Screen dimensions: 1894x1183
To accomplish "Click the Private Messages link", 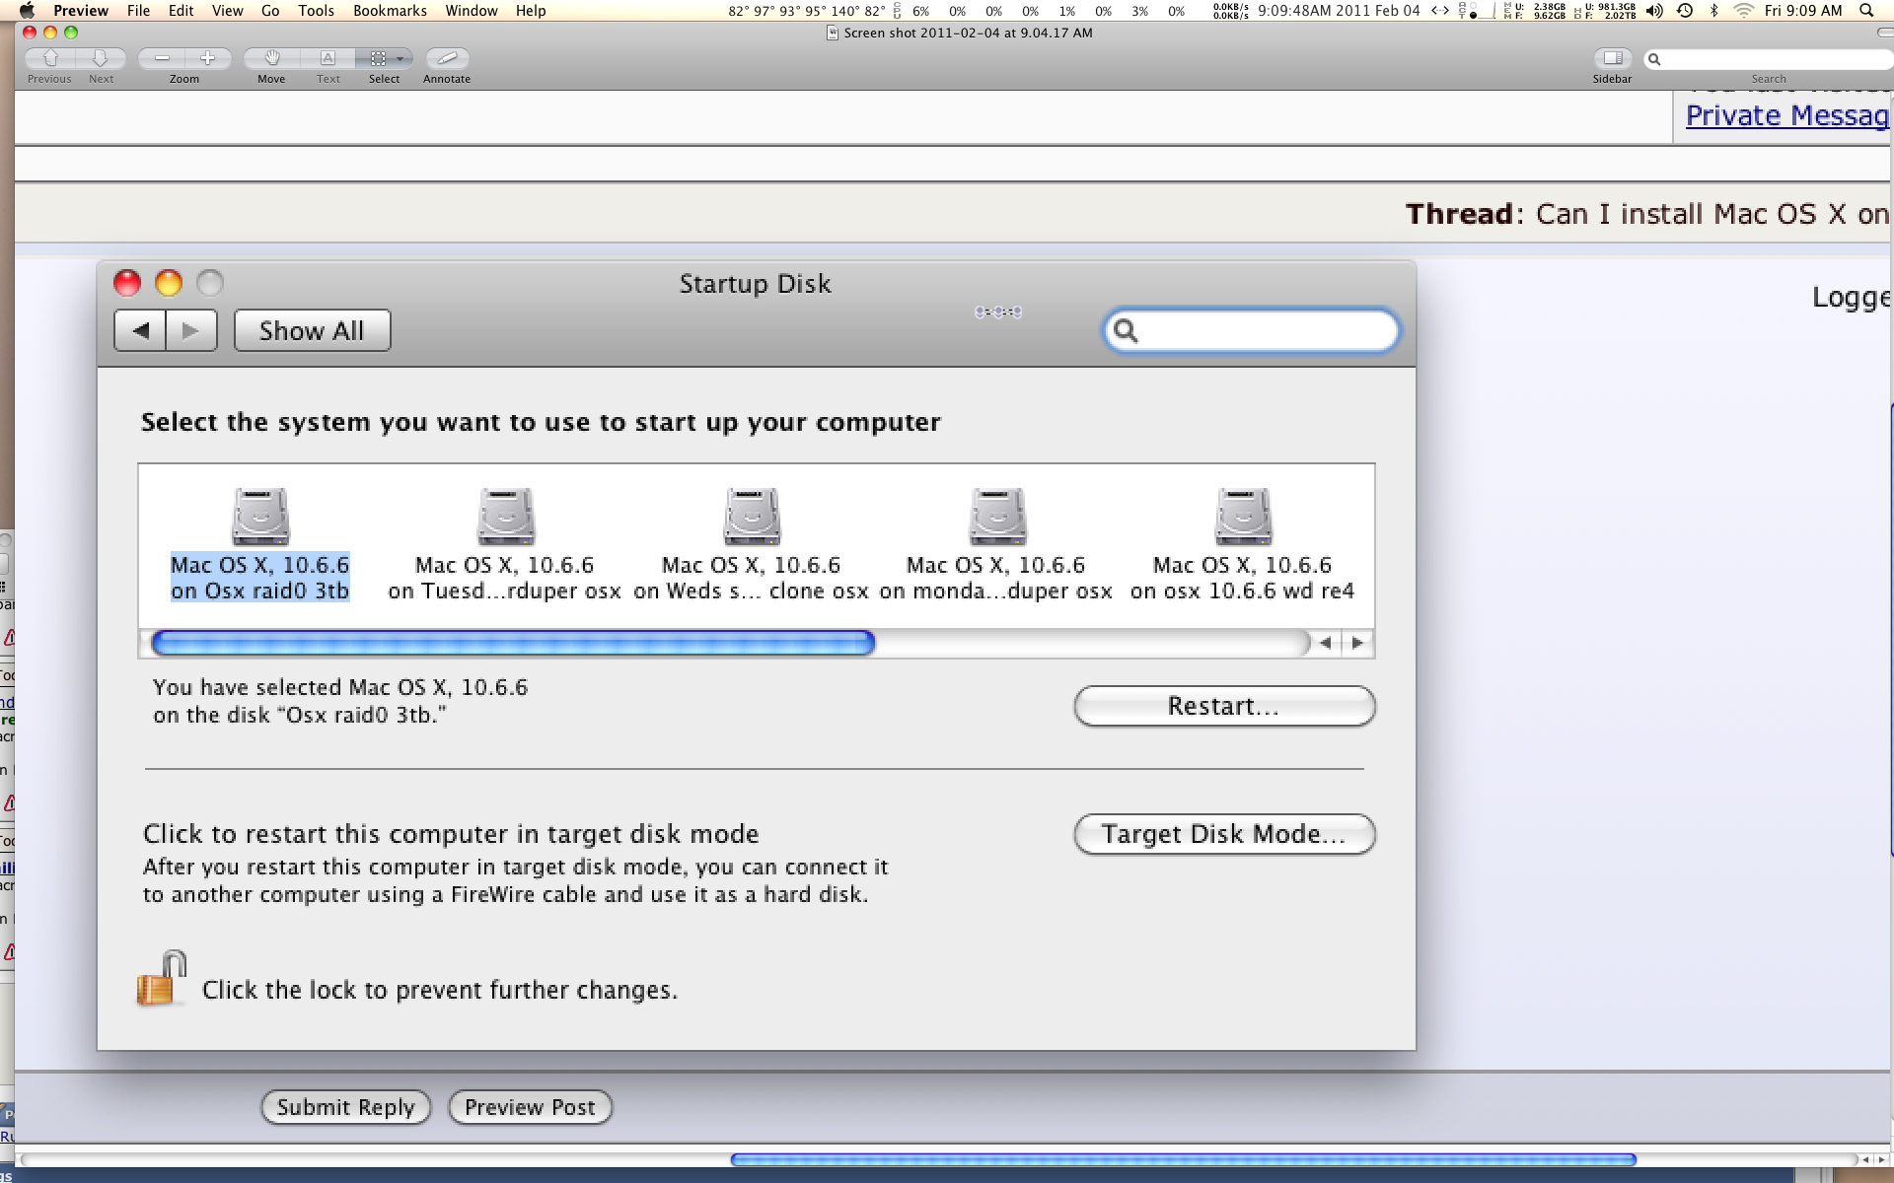I will tap(1787, 115).
